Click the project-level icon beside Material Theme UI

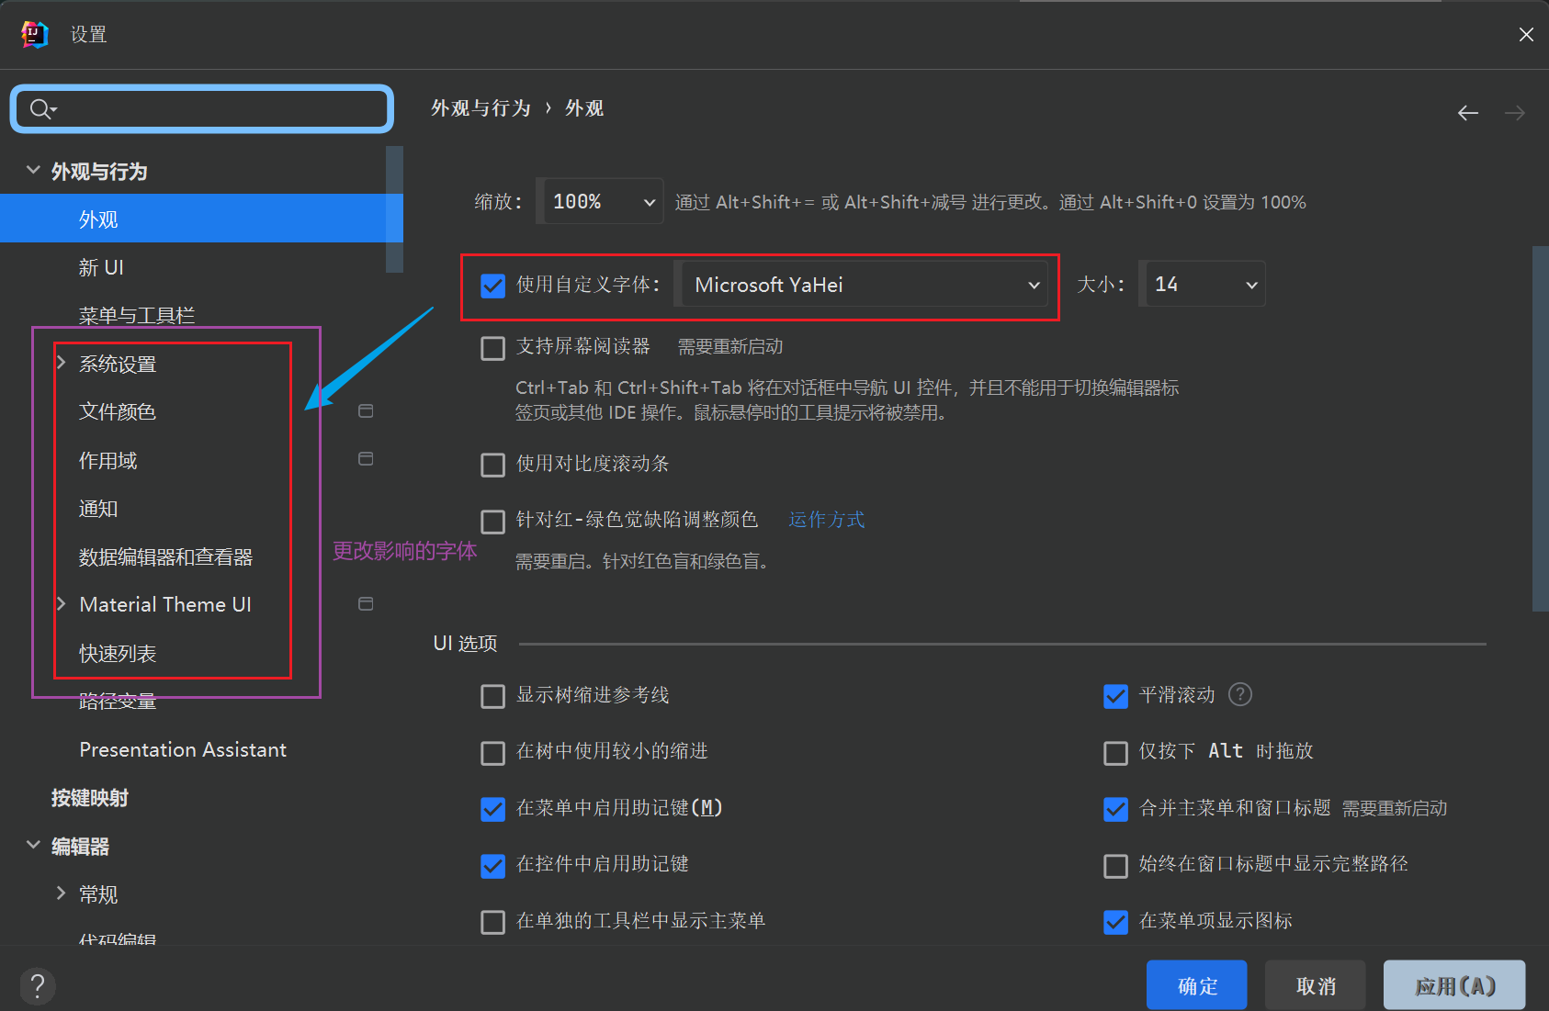pyautogui.click(x=366, y=603)
